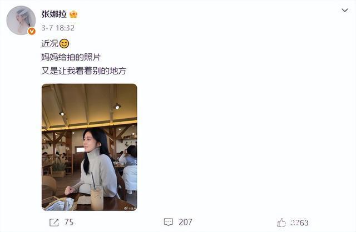Open the 张娜拉 username link
This screenshot has width=356, height=232.
(x=54, y=14)
